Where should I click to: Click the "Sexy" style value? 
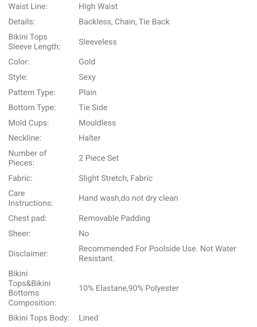click(87, 77)
